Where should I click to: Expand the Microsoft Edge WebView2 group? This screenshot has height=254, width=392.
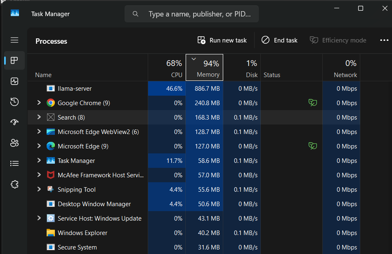click(39, 132)
